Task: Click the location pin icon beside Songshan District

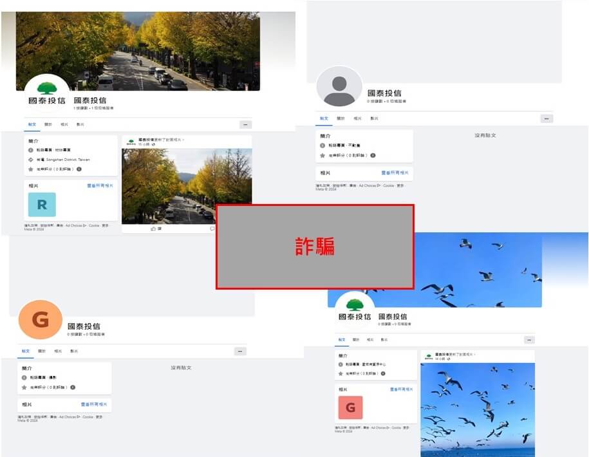Action: pyautogui.click(x=31, y=160)
